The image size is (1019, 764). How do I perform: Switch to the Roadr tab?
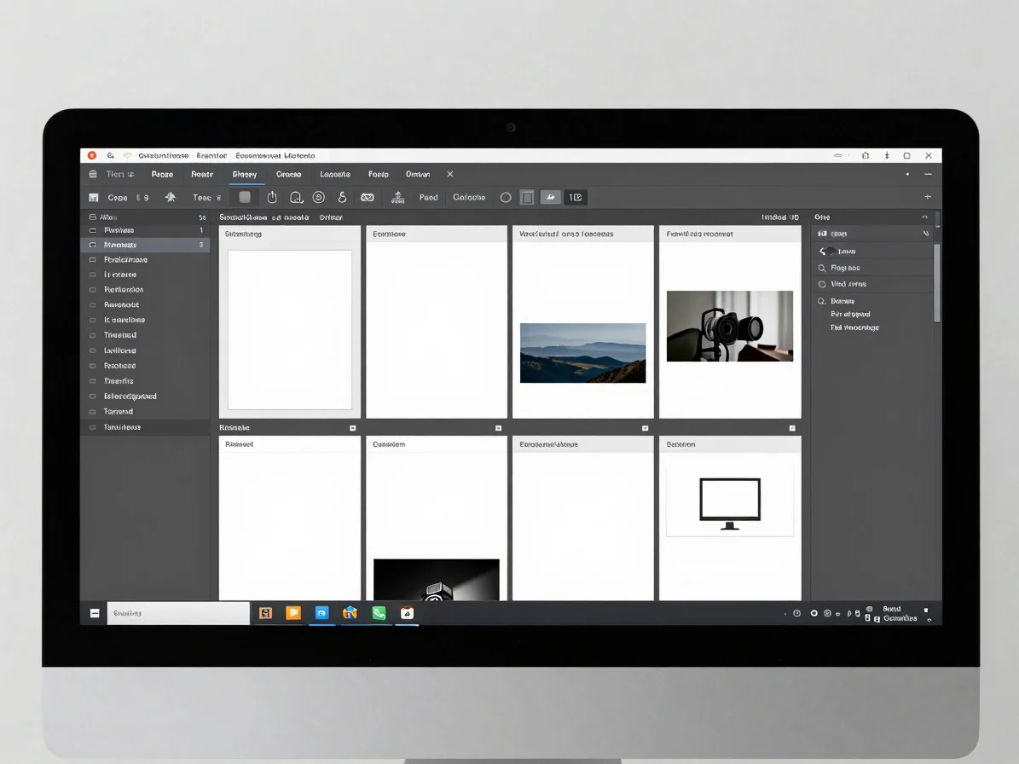coord(202,174)
